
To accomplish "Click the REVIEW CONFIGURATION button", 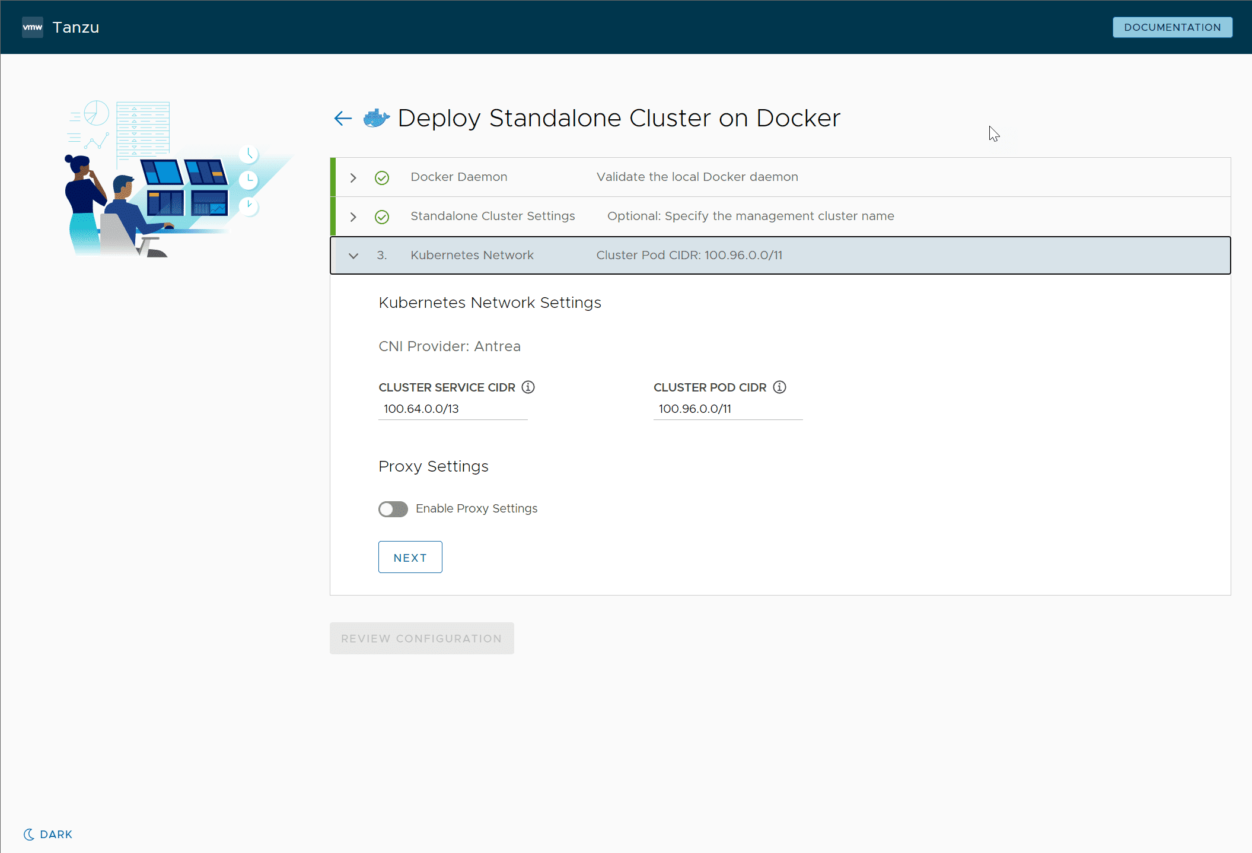I will point(422,638).
